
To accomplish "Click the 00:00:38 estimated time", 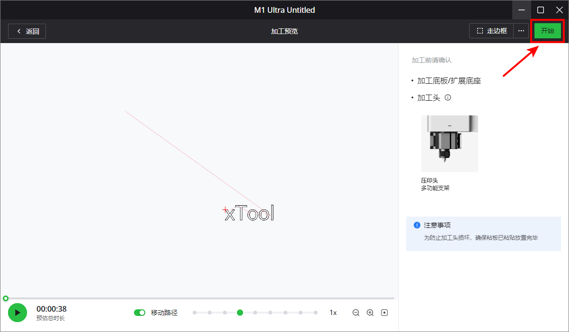I will tap(52, 309).
